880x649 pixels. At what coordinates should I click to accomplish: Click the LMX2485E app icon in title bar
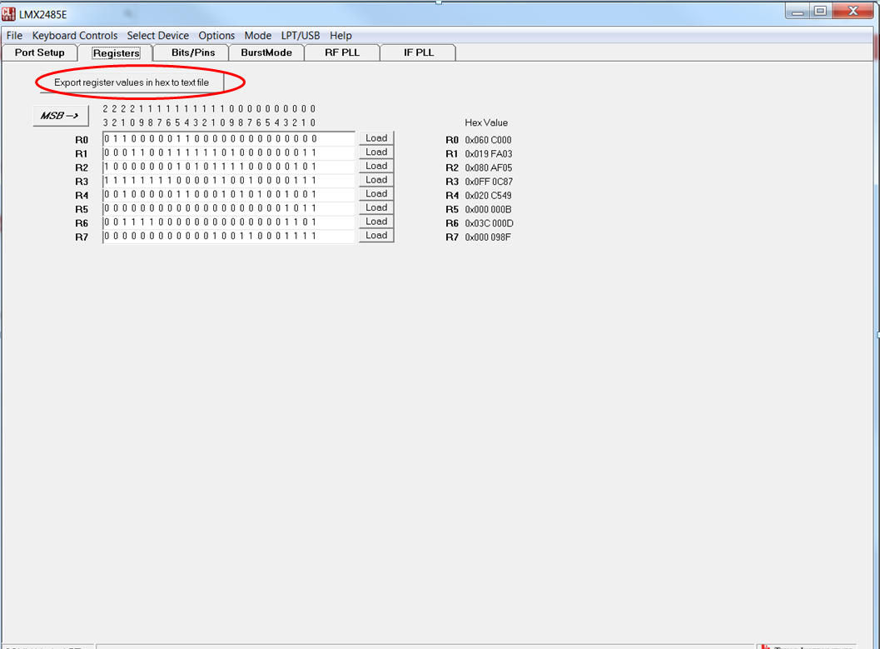pos(8,13)
